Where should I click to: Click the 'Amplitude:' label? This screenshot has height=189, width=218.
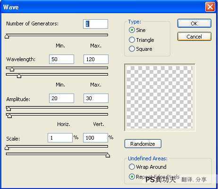(18, 99)
